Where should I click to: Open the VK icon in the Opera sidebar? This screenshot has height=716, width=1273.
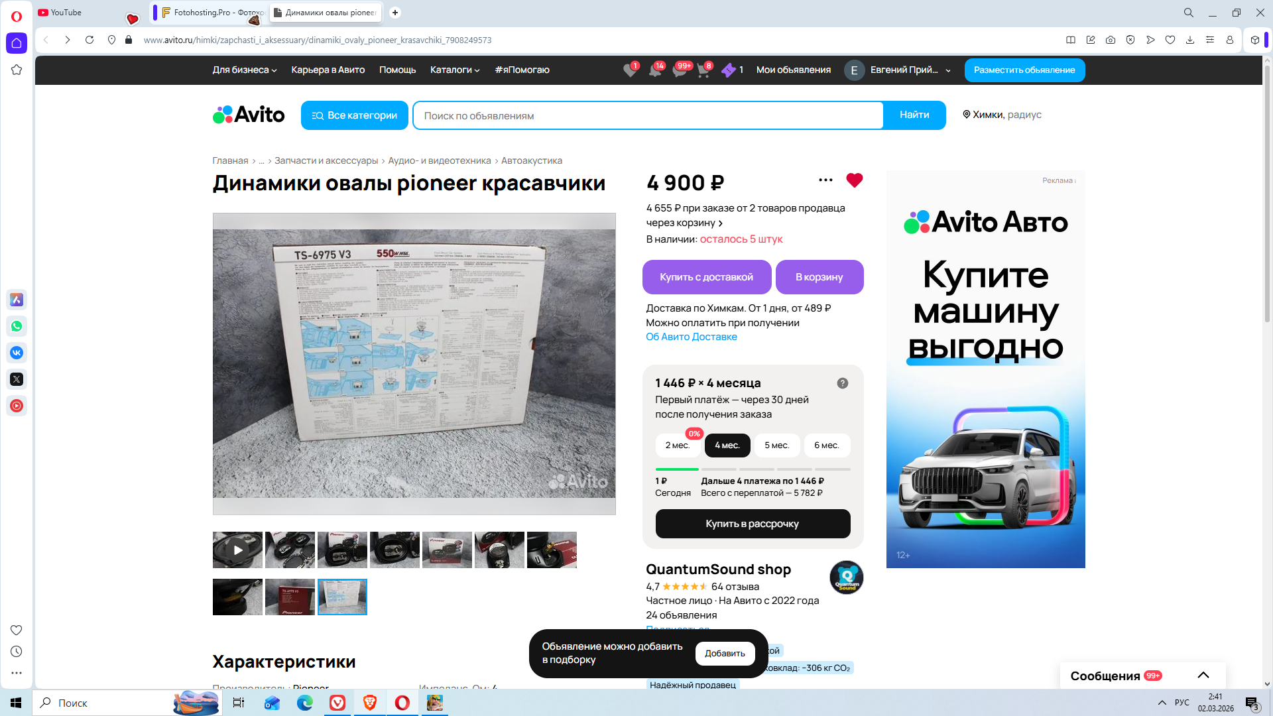tap(17, 353)
